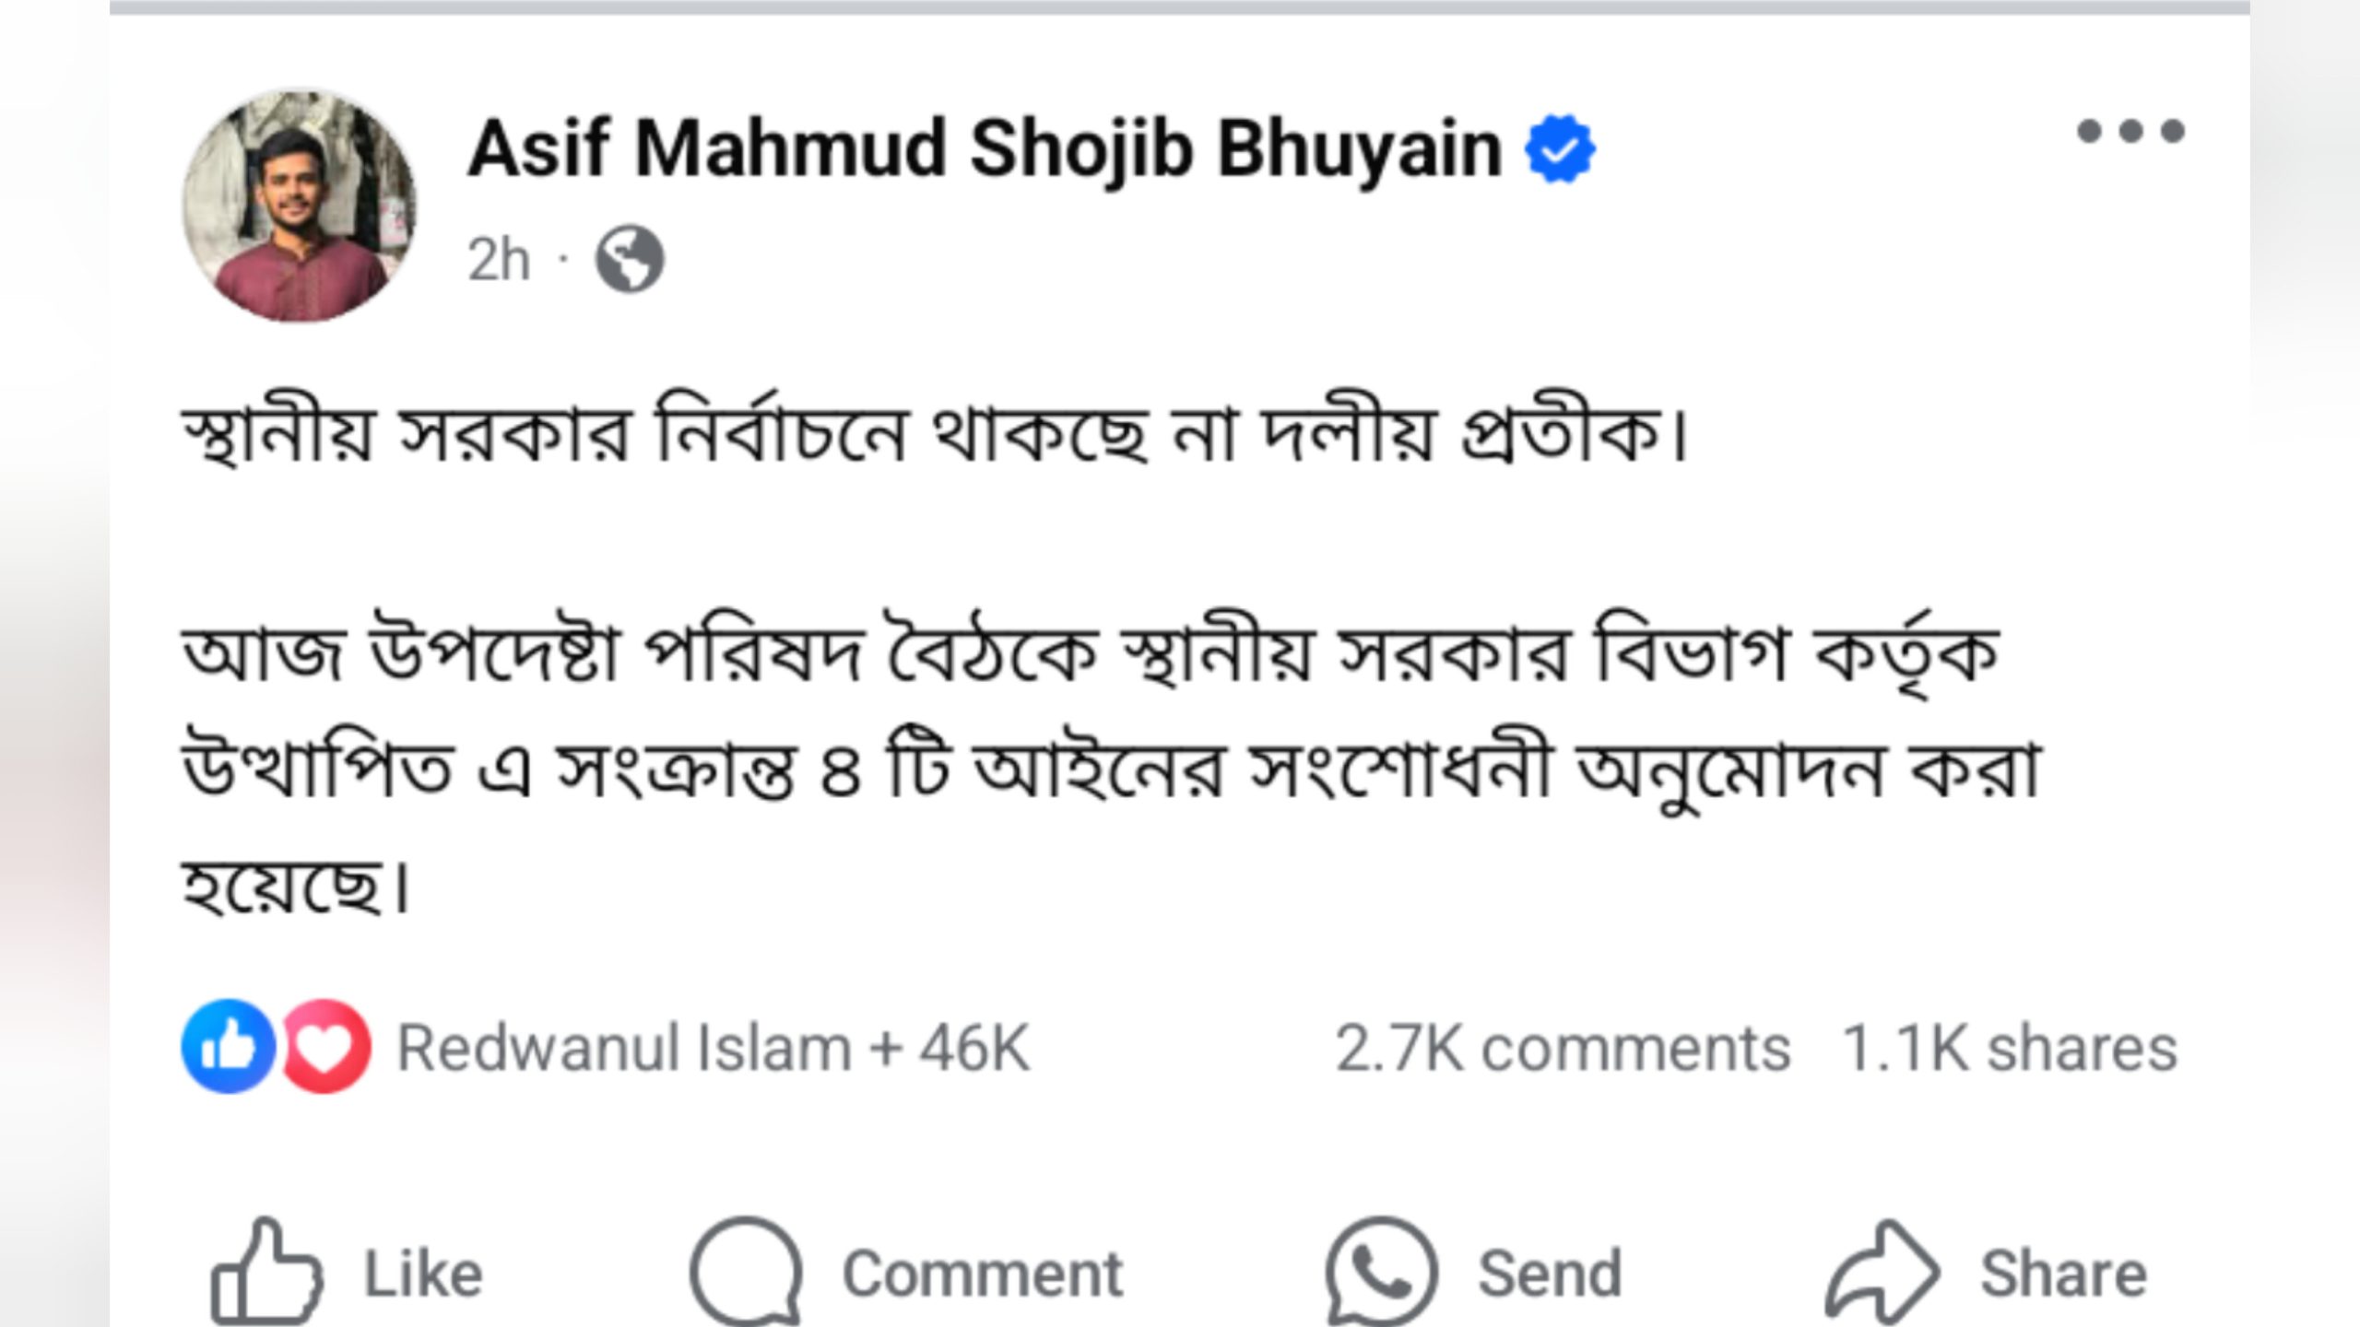Click the WhatsApp Send icon
Screen dimensions: 2360x1327
tap(1381, 1274)
